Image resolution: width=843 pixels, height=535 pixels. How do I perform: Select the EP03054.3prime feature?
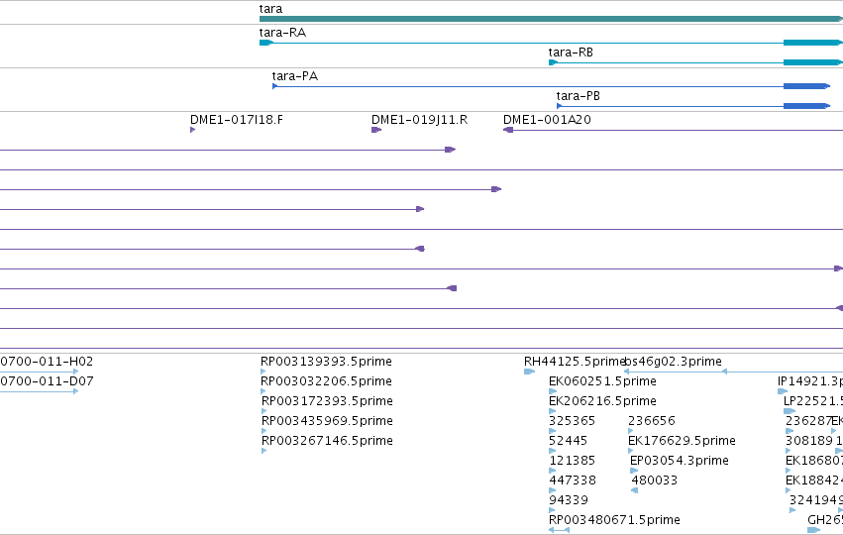[x=634, y=471]
